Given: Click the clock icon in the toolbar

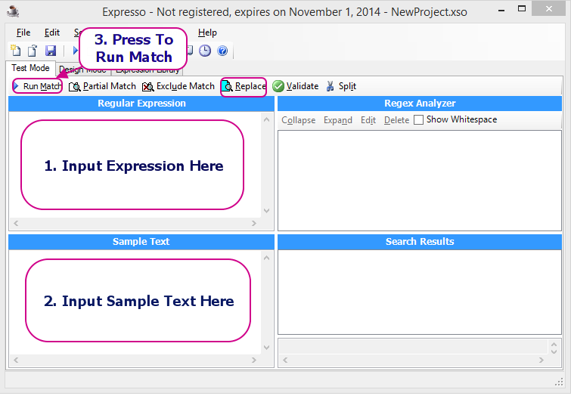Looking at the screenshot, I should click(x=205, y=51).
